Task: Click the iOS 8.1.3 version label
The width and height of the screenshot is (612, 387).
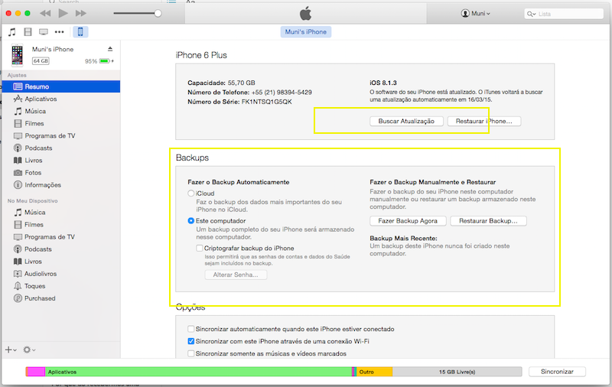Action: [383, 83]
